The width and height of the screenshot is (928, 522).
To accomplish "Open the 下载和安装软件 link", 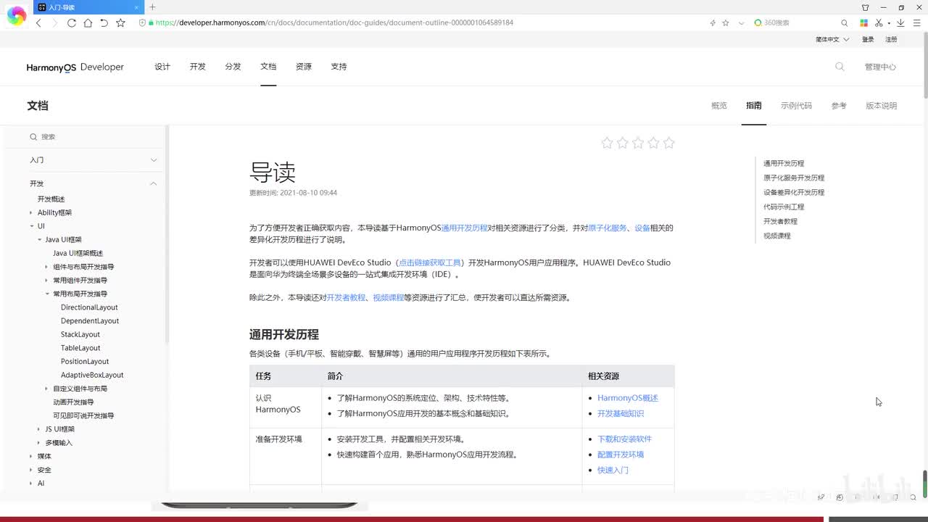I will (624, 439).
